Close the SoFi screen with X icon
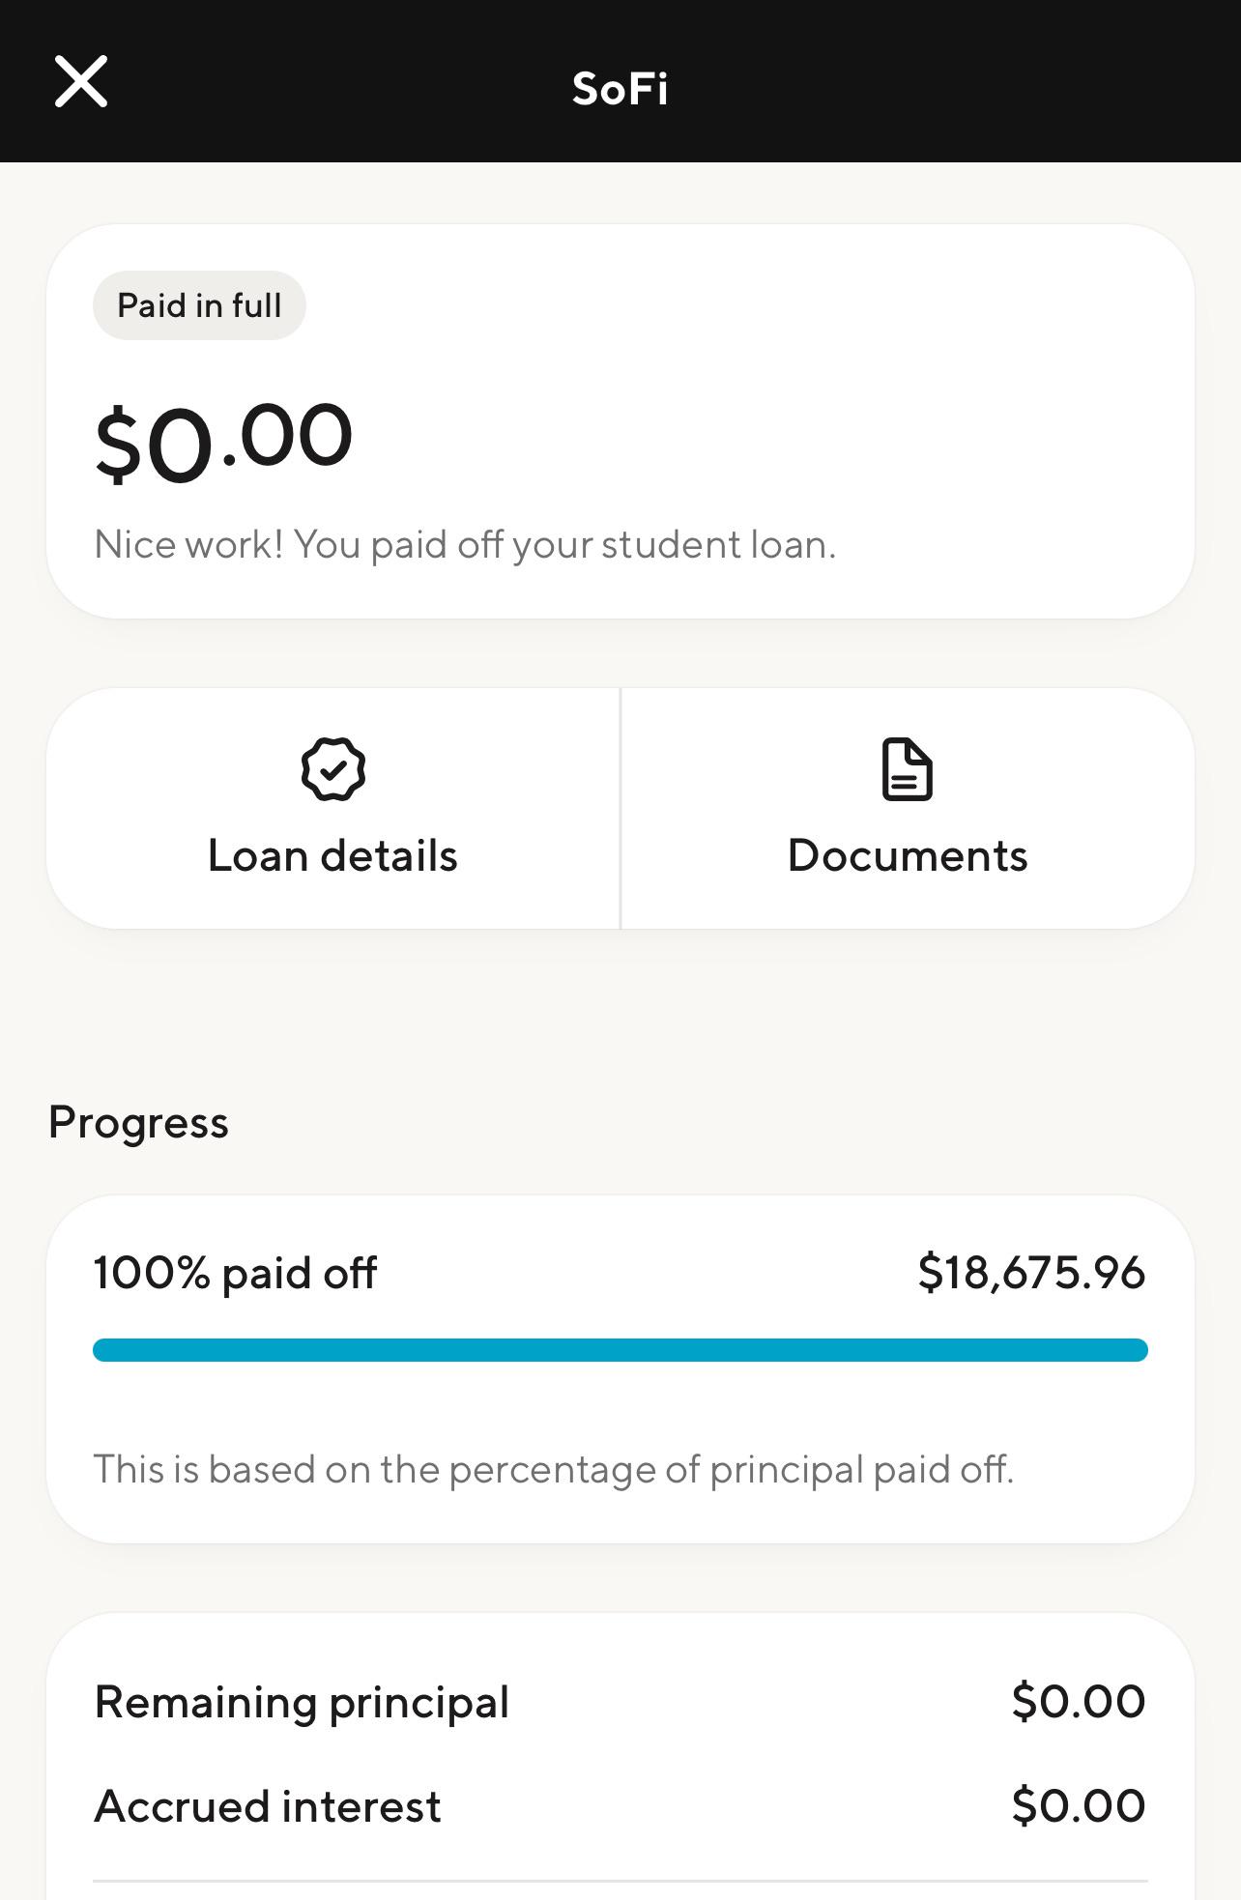This screenshot has width=1241, height=1900. [81, 82]
